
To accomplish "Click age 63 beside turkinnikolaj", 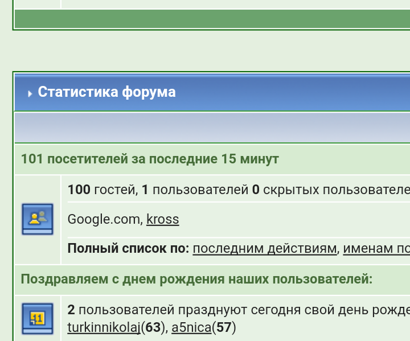I will tap(152, 327).
